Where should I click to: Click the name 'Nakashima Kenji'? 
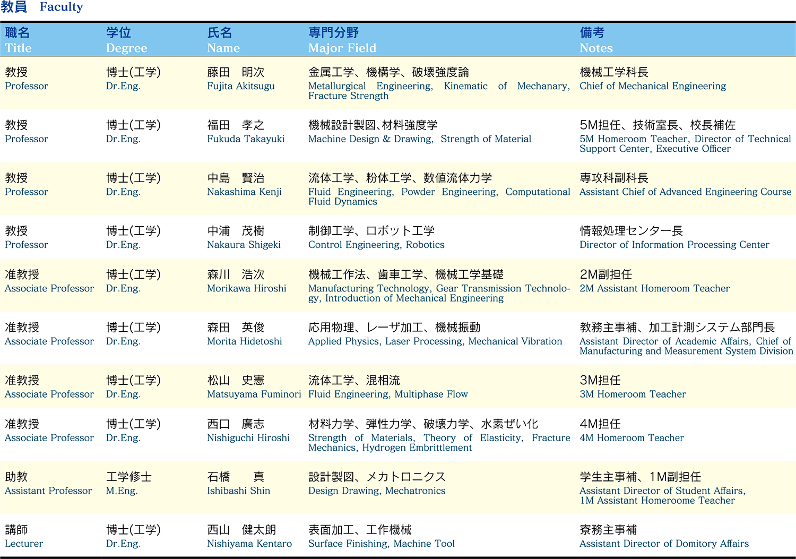[244, 192]
